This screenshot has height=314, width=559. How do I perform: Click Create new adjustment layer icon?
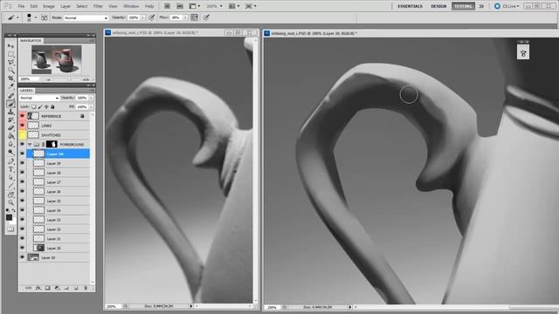pyautogui.click(x=57, y=288)
